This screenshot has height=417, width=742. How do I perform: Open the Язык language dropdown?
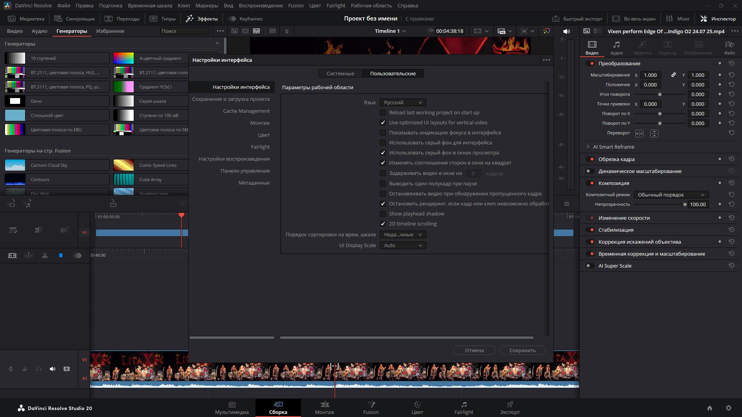point(403,102)
